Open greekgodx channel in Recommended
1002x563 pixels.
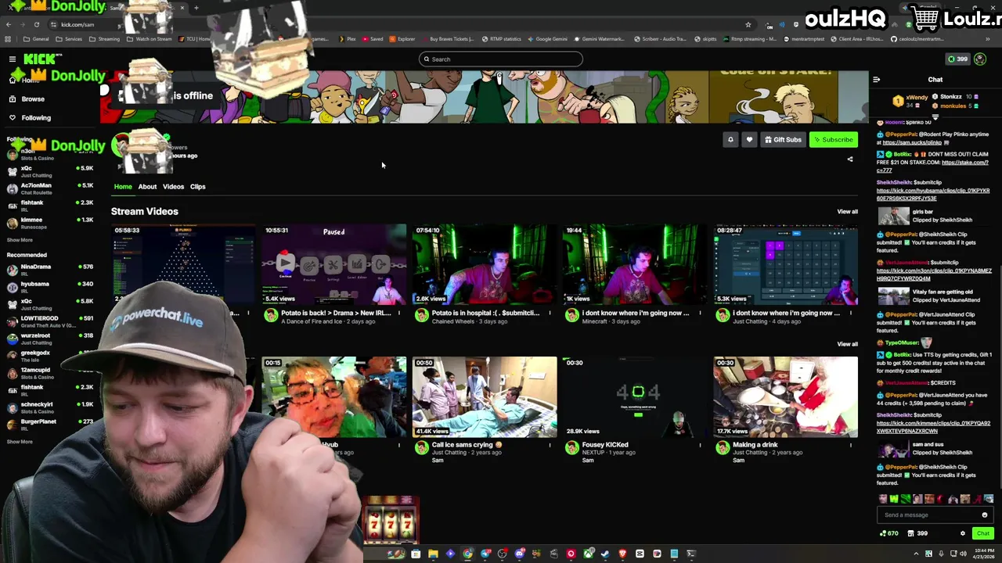(50, 356)
